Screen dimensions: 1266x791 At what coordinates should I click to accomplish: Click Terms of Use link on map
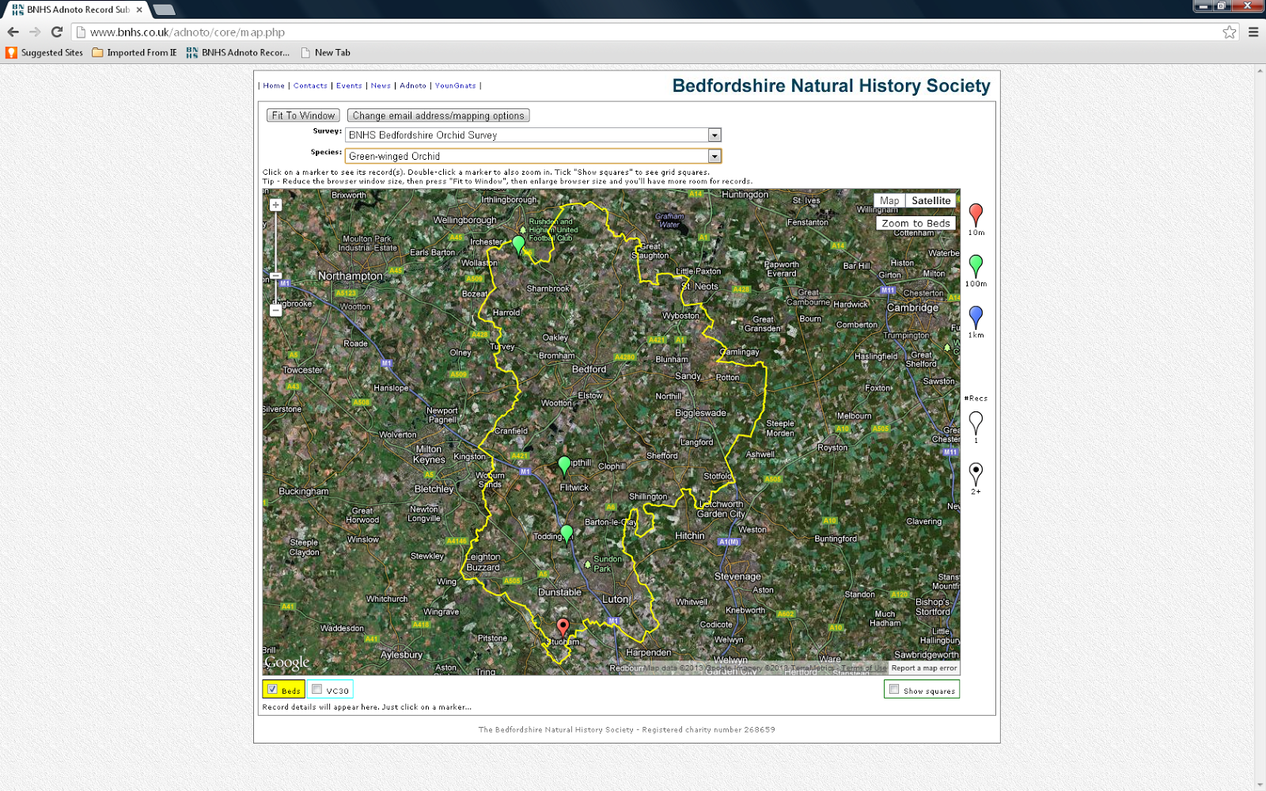864,668
